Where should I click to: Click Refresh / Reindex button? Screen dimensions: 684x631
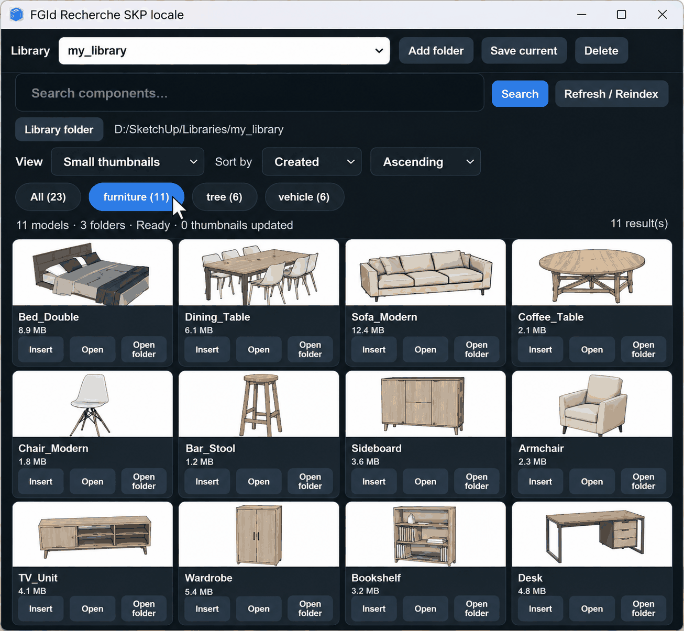[611, 94]
